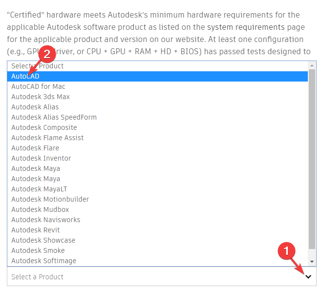Select Autodesk Alias SpeedForm
Viewport: 321px width, 291px height.
[x=157, y=117]
